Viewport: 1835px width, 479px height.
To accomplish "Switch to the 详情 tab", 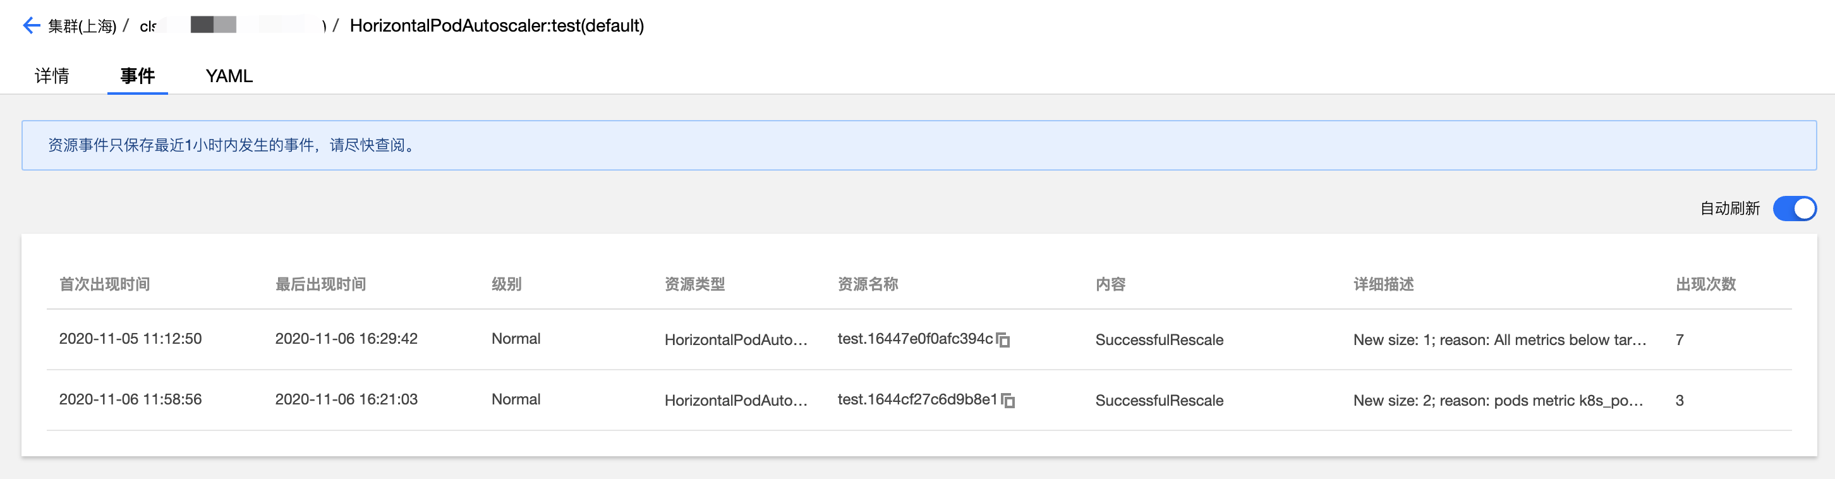I will click(52, 76).
